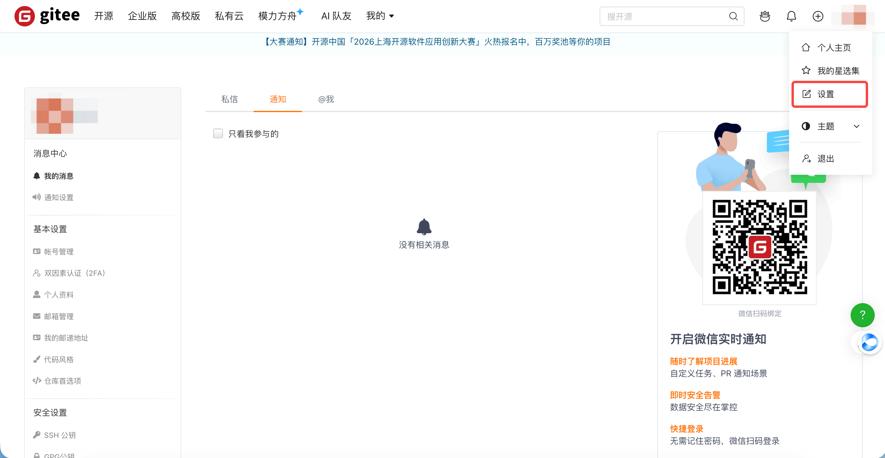Open 高校版 in the top navigation

coord(186,16)
